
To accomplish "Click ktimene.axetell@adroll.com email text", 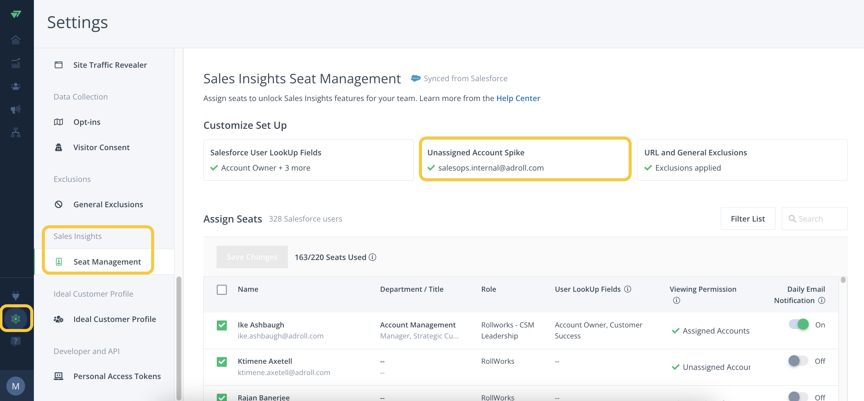I will click(x=284, y=373).
